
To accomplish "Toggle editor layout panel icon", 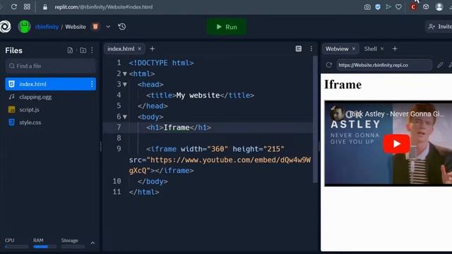I will 299,49.
